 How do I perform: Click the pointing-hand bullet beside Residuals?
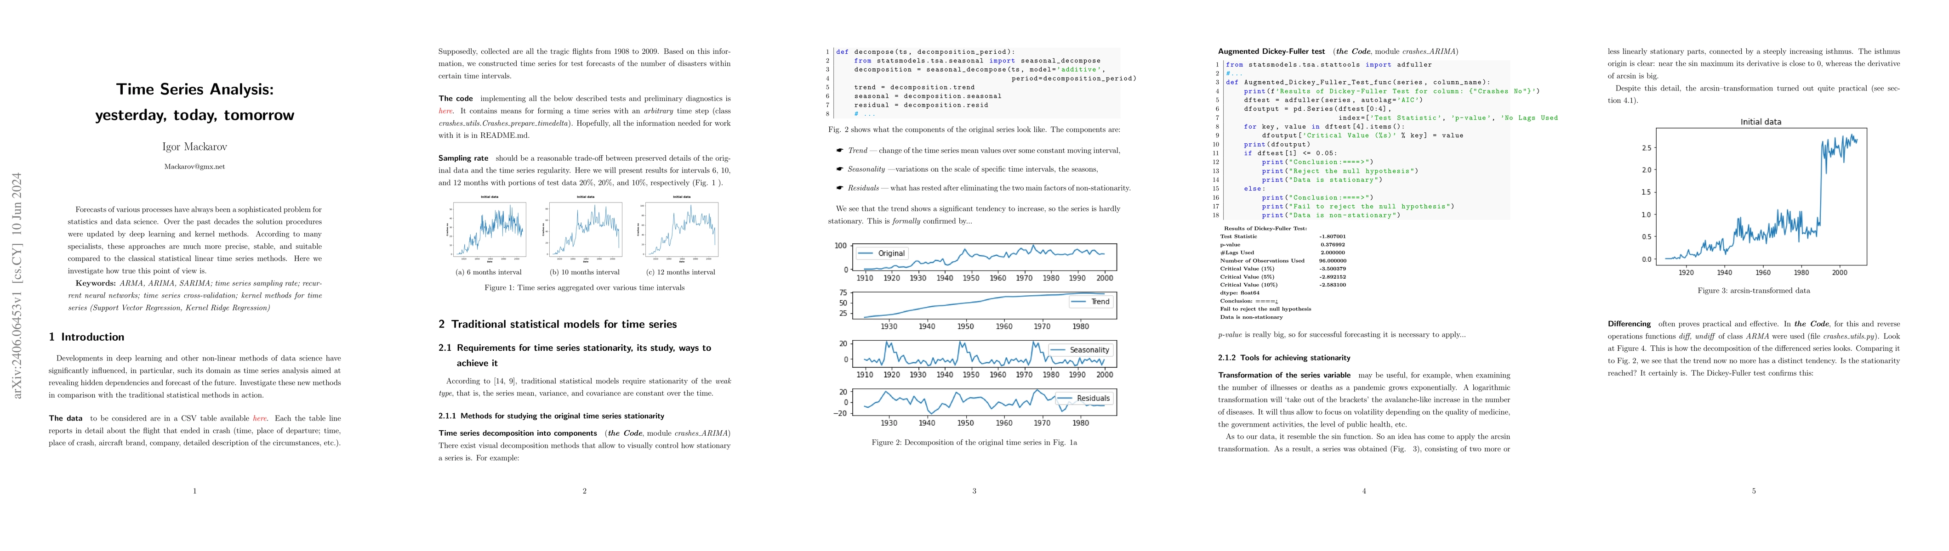click(x=840, y=188)
